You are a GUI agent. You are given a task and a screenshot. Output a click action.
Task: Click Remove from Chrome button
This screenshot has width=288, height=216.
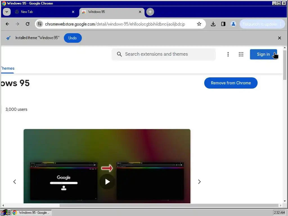(x=231, y=83)
